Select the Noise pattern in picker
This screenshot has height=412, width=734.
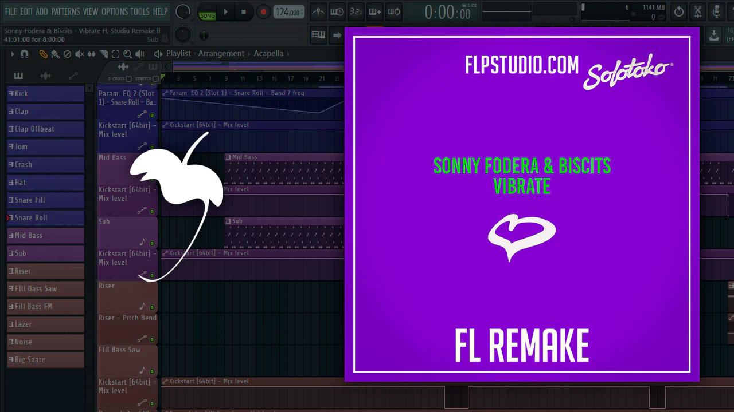45,342
